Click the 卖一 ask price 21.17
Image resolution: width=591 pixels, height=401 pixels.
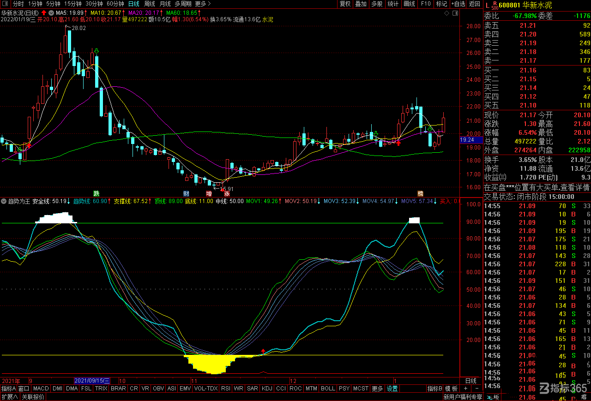click(528, 60)
